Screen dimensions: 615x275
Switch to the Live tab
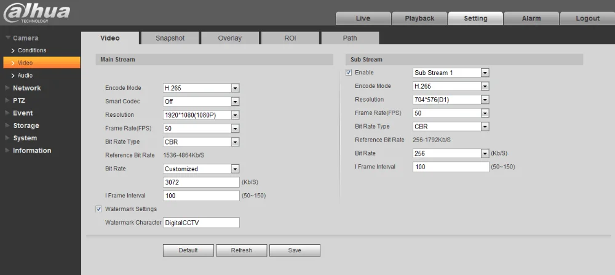[x=363, y=18]
